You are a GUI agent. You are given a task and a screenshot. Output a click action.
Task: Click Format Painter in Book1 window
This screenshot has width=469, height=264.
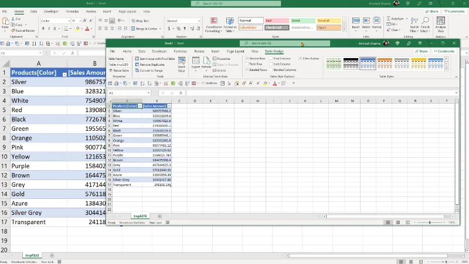point(23,31)
